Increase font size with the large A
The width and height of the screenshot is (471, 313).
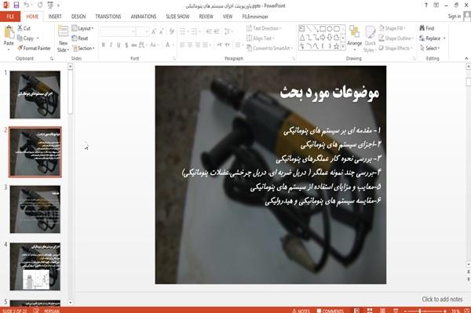click(x=154, y=31)
